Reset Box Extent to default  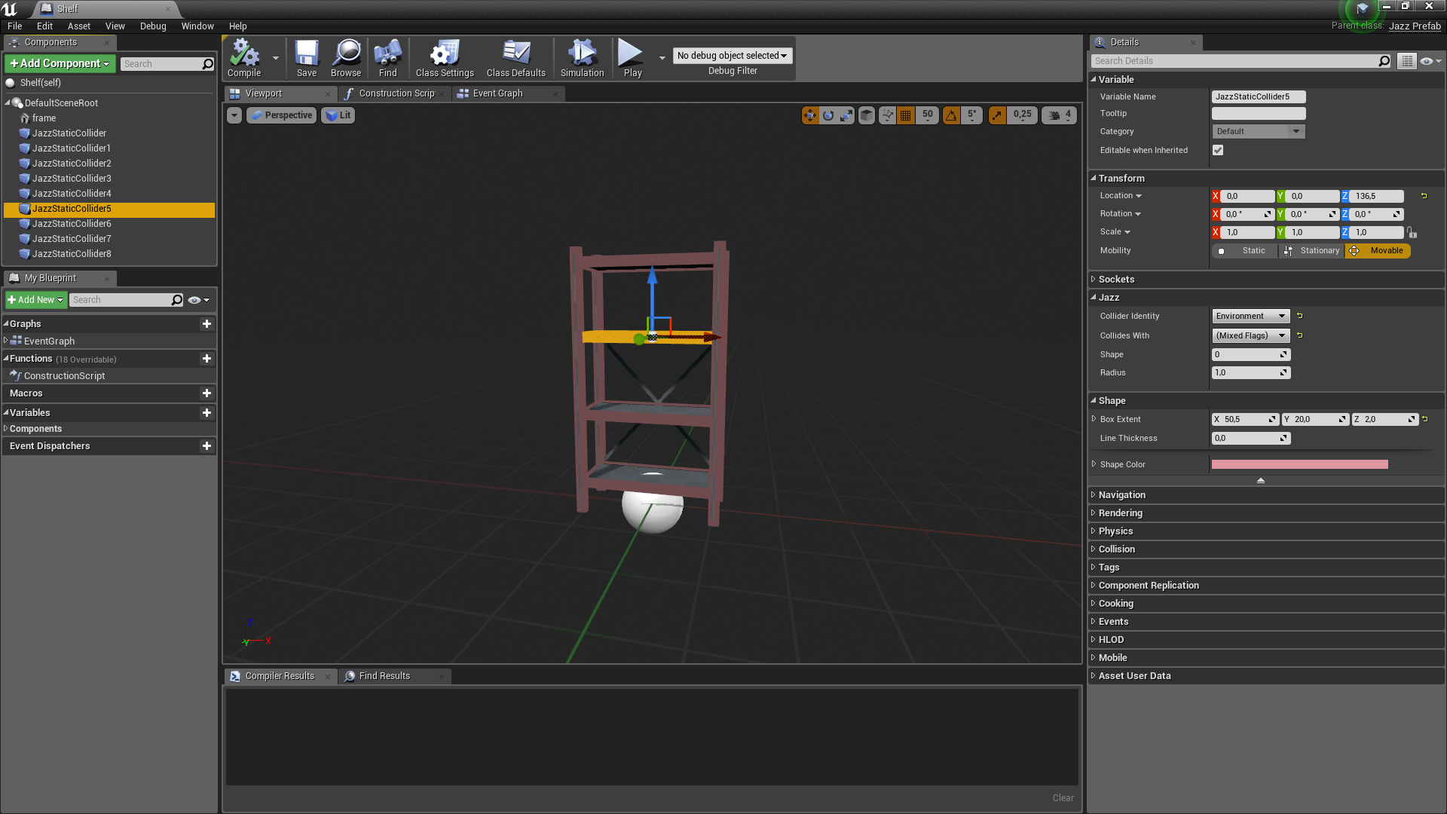[x=1424, y=419]
